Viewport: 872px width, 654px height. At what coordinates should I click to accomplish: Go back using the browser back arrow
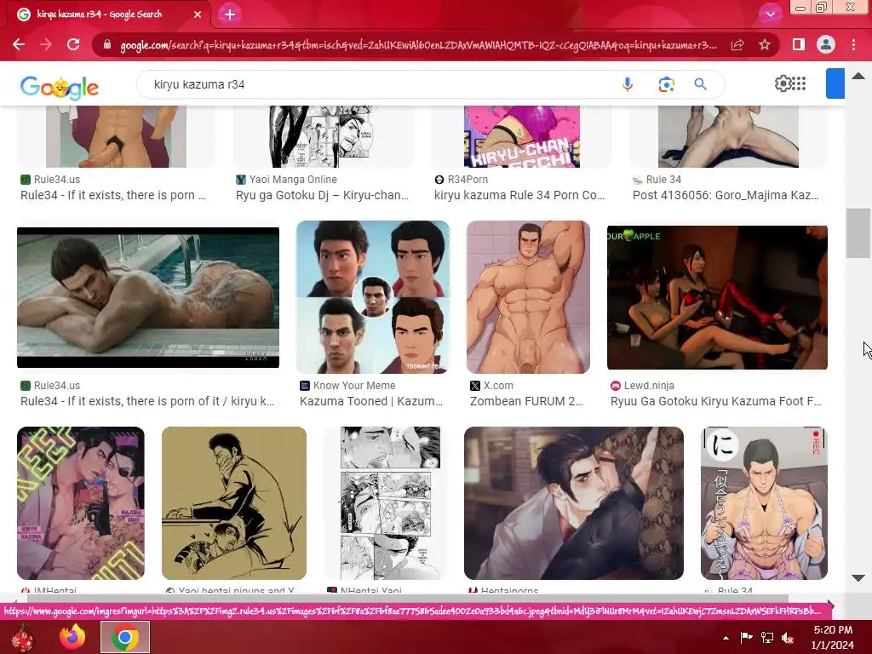point(19,44)
